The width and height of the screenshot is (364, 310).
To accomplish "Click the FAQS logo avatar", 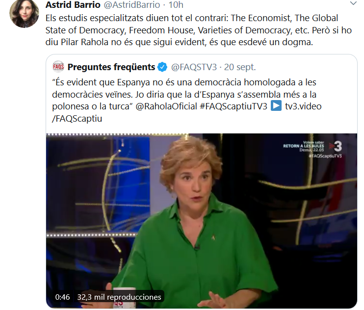I will click(58, 67).
